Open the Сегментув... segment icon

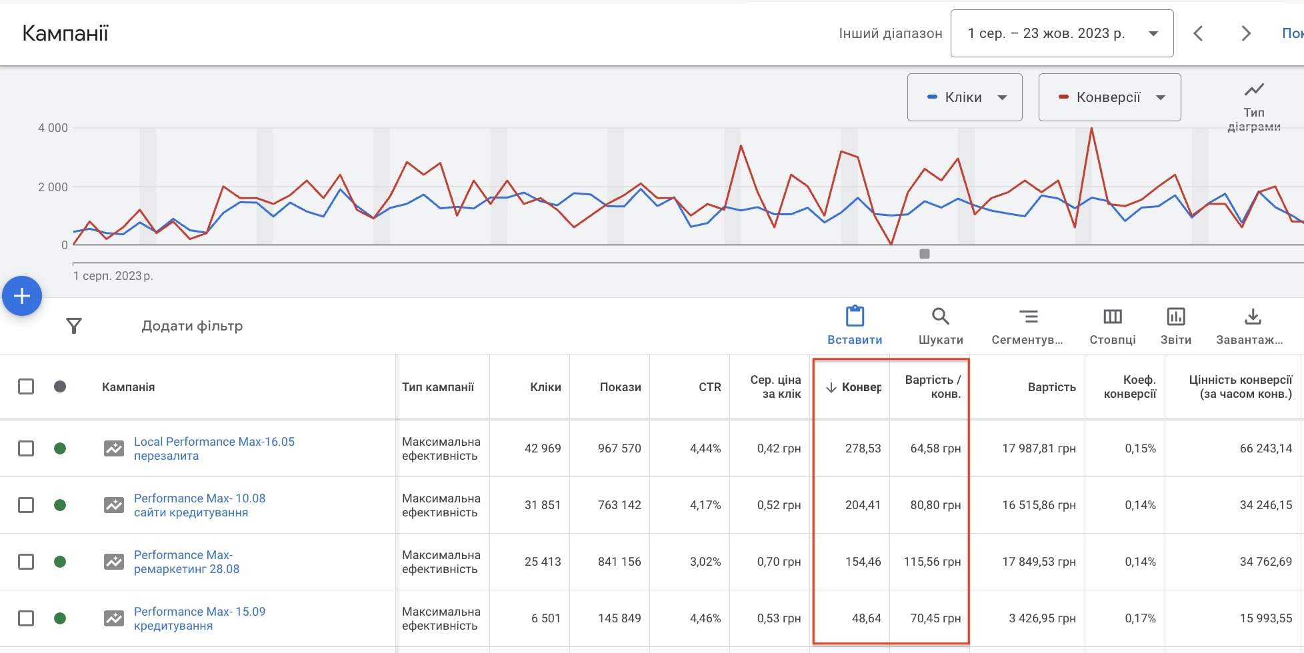tap(1027, 317)
